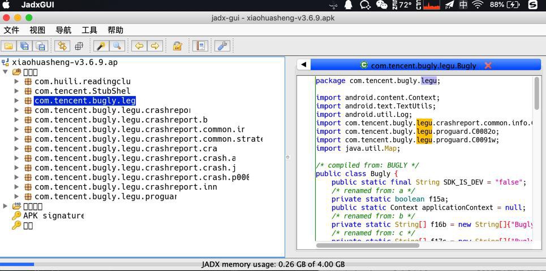Expand the crashreport.common.strate package arrow
The image size is (546, 271).
click(x=16, y=139)
